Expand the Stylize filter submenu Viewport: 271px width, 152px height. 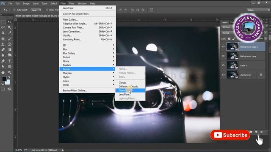88,77
